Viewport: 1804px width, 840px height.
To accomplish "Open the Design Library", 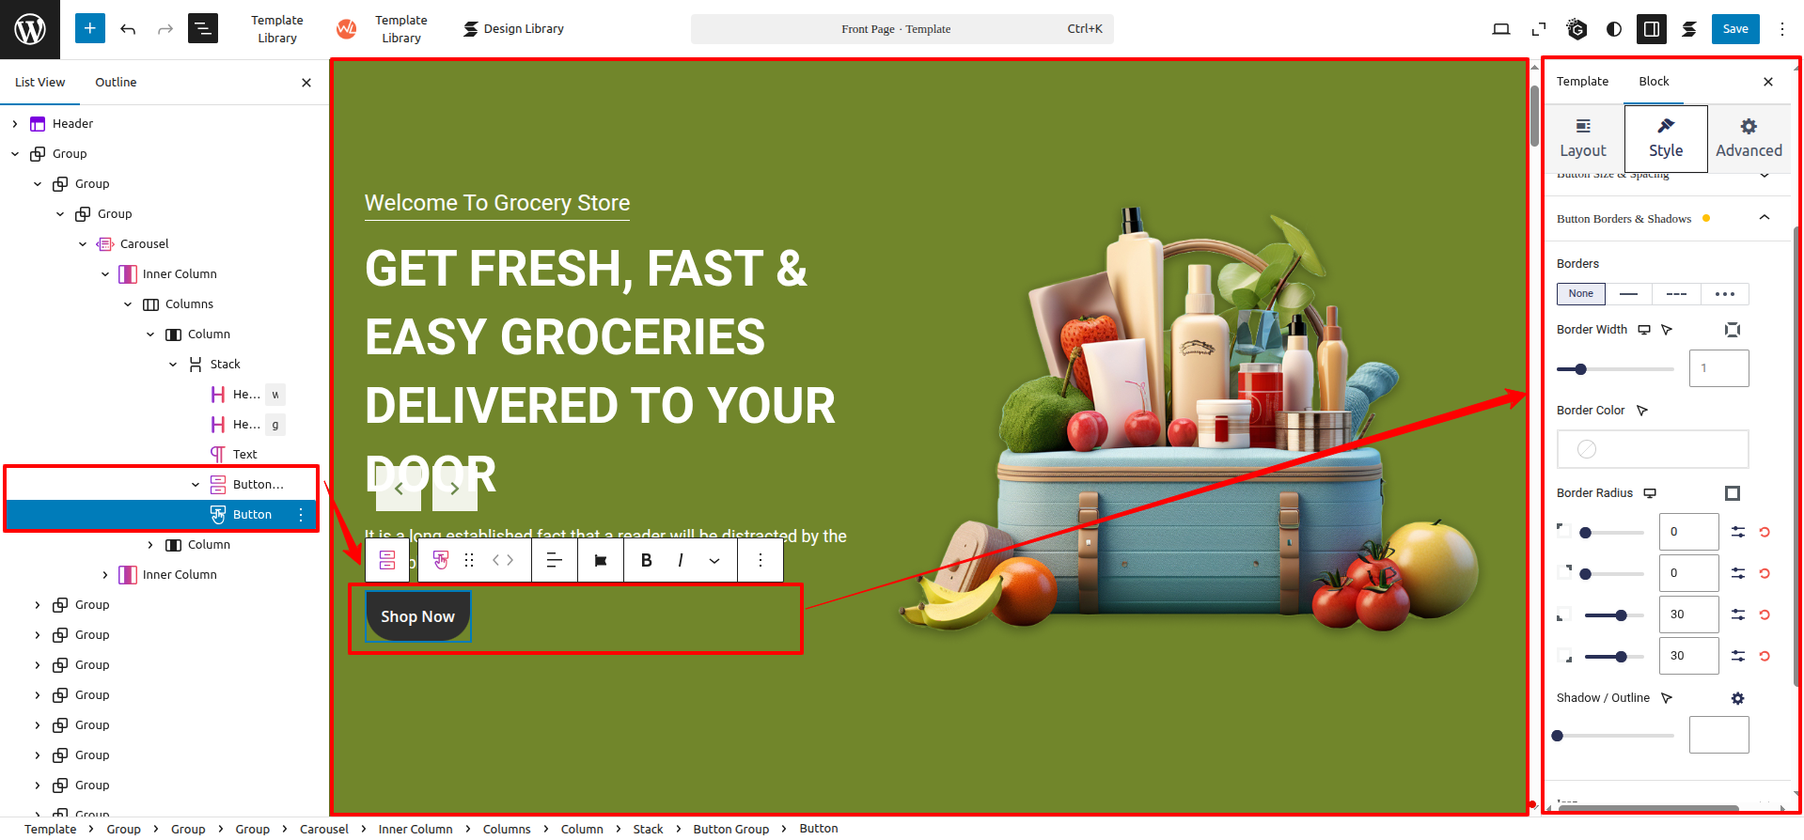I will (x=513, y=29).
